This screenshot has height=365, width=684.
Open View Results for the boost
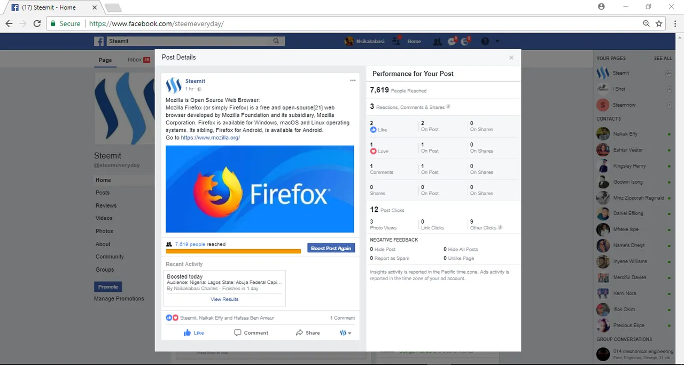pyautogui.click(x=224, y=299)
